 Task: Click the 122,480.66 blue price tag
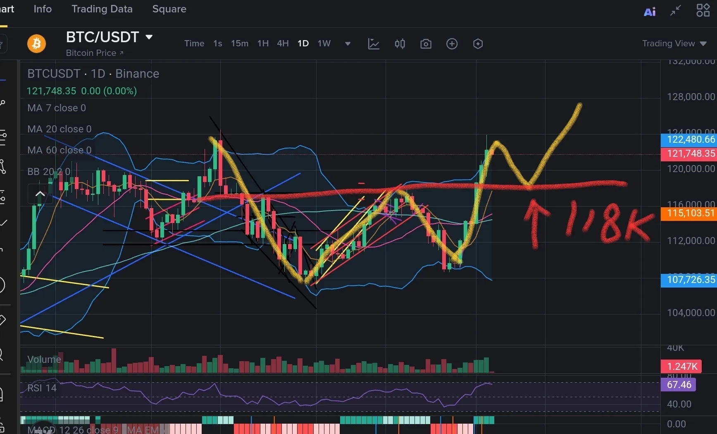(688, 139)
